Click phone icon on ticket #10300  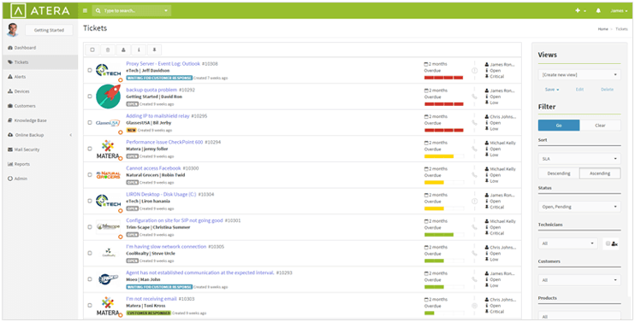(474, 175)
